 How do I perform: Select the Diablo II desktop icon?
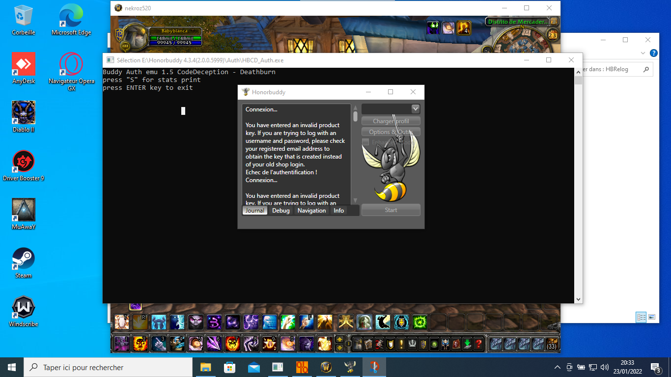[24, 117]
